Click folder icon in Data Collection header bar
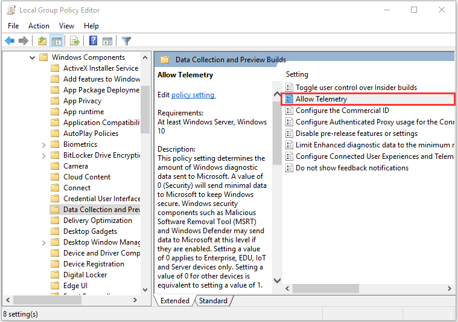 (x=165, y=60)
